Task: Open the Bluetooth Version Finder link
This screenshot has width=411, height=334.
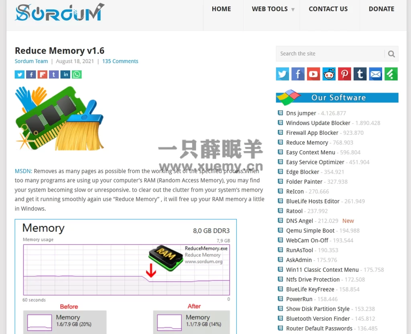Action: coord(318,318)
